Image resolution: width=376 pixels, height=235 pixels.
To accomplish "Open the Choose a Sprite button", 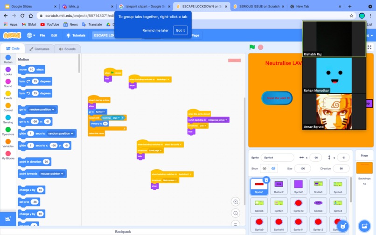I will (x=343, y=226).
